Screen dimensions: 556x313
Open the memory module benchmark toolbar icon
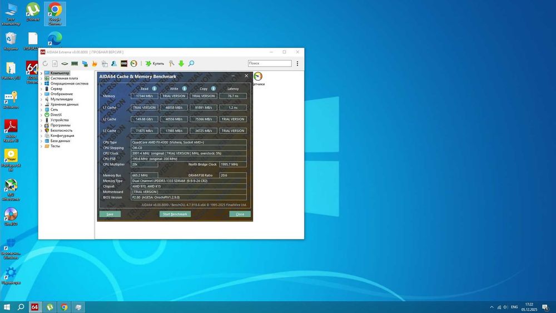(75, 63)
